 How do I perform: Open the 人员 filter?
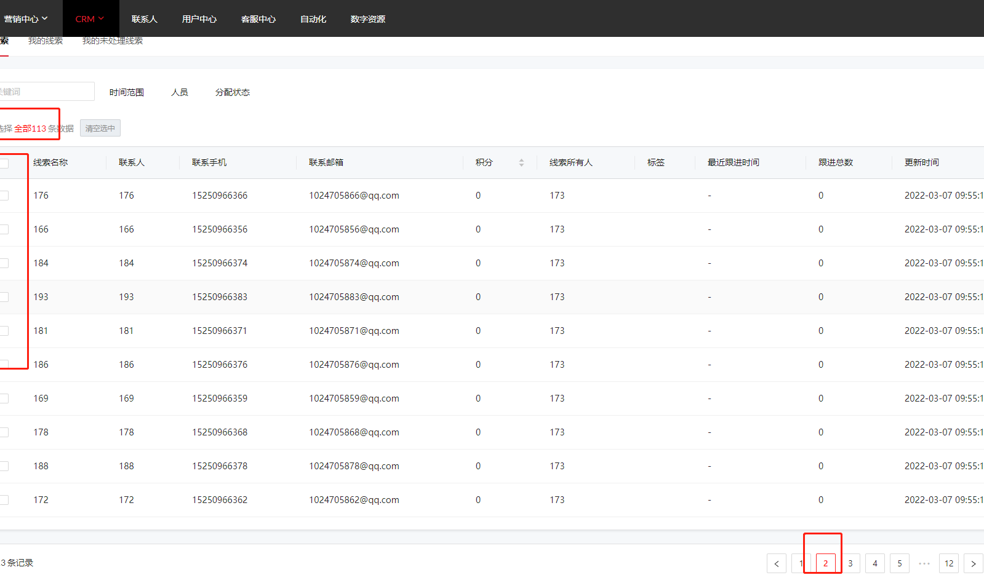click(180, 92)
